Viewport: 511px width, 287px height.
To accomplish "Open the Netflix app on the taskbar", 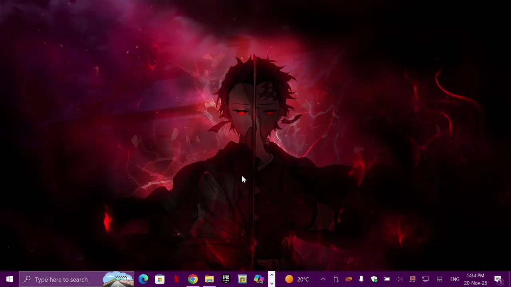I will 176,279.
